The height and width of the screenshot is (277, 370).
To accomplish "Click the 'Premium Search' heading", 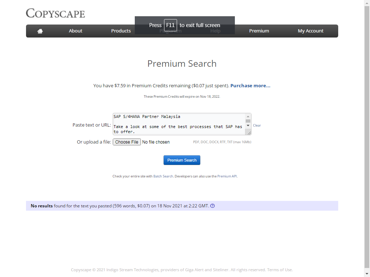I will (182, 63).
